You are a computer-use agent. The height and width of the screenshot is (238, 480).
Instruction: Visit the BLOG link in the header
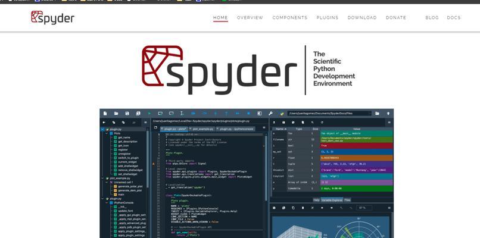(432, 17)
